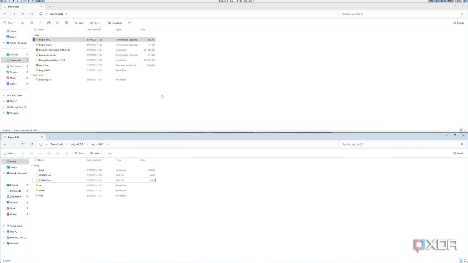Open the New dropdown in bug.n-9.0.2 window
Image resolution: width=468 pixels, height=263 pixels.
point(9,153)
